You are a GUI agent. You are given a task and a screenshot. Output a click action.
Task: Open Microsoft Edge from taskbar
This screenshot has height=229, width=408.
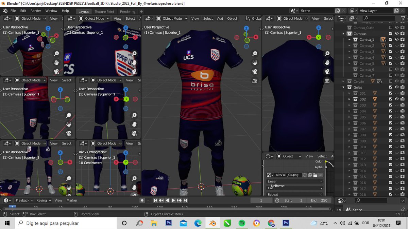[x=198, y=223]
